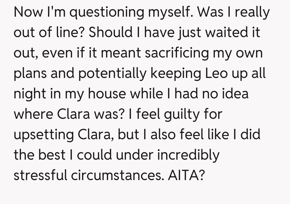This screenshot has width=290, height=204.
Task: Click the word "keeping" before Leo
Action: coord(177,74)
